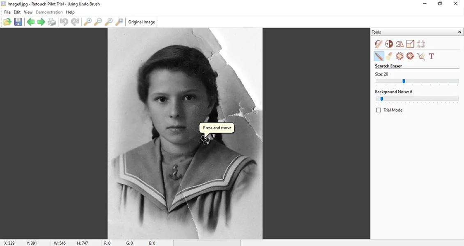Select the Scratch Eraser tool
The width and height of the screenshot is (464, 246).
tap(378, 56)
